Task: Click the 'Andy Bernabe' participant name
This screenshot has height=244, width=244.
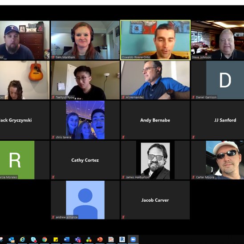Action: click(x=155, y=120)
